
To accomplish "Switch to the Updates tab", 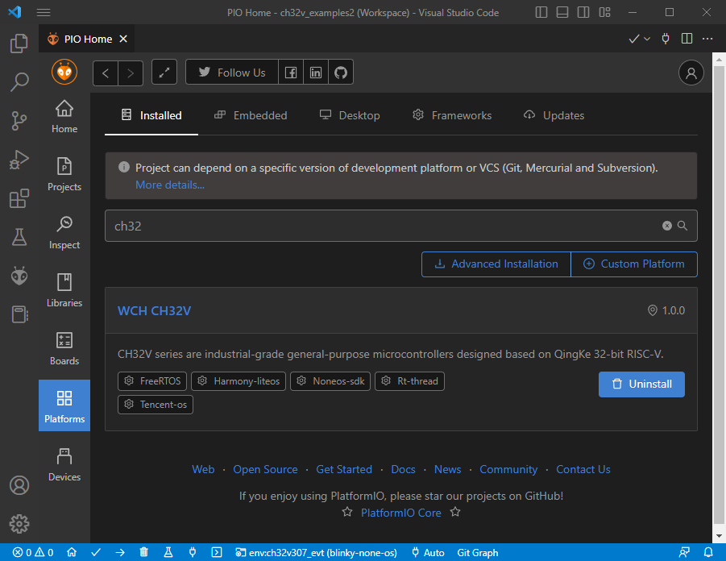I will [x=554, y=115].
